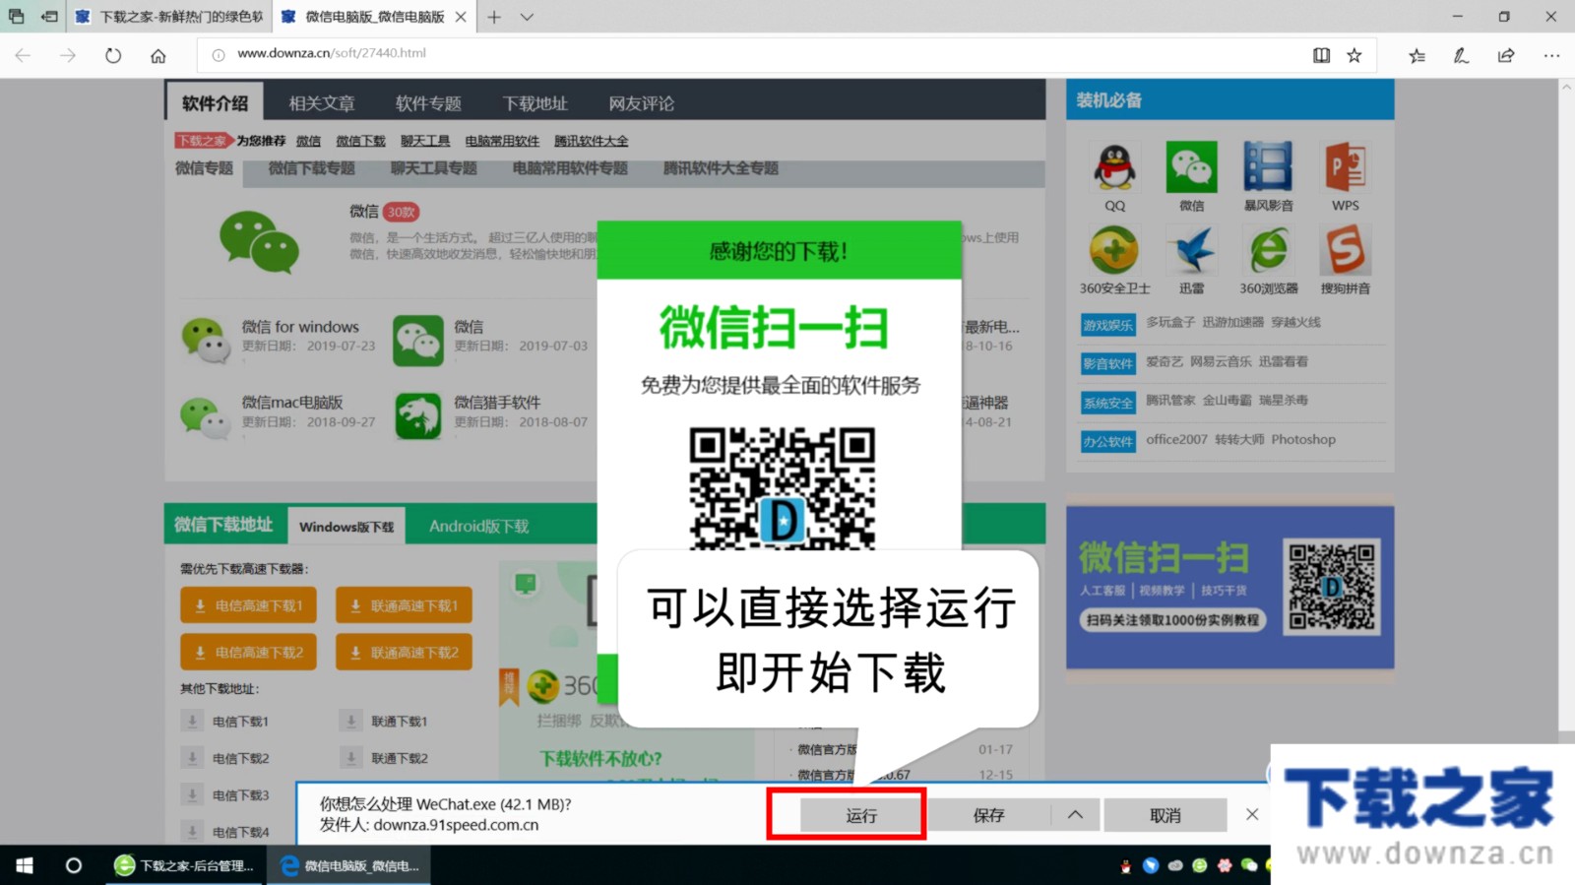Click the 游戏娱乐 category label
Viewport: 1575px width, 885px height.
click(1108, 325)
